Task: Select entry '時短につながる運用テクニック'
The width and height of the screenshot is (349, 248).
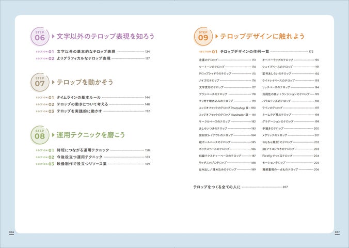Action: [x=83, y=150]
